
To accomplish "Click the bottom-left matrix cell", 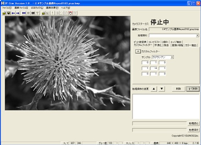I will click(x=145, y=74).
